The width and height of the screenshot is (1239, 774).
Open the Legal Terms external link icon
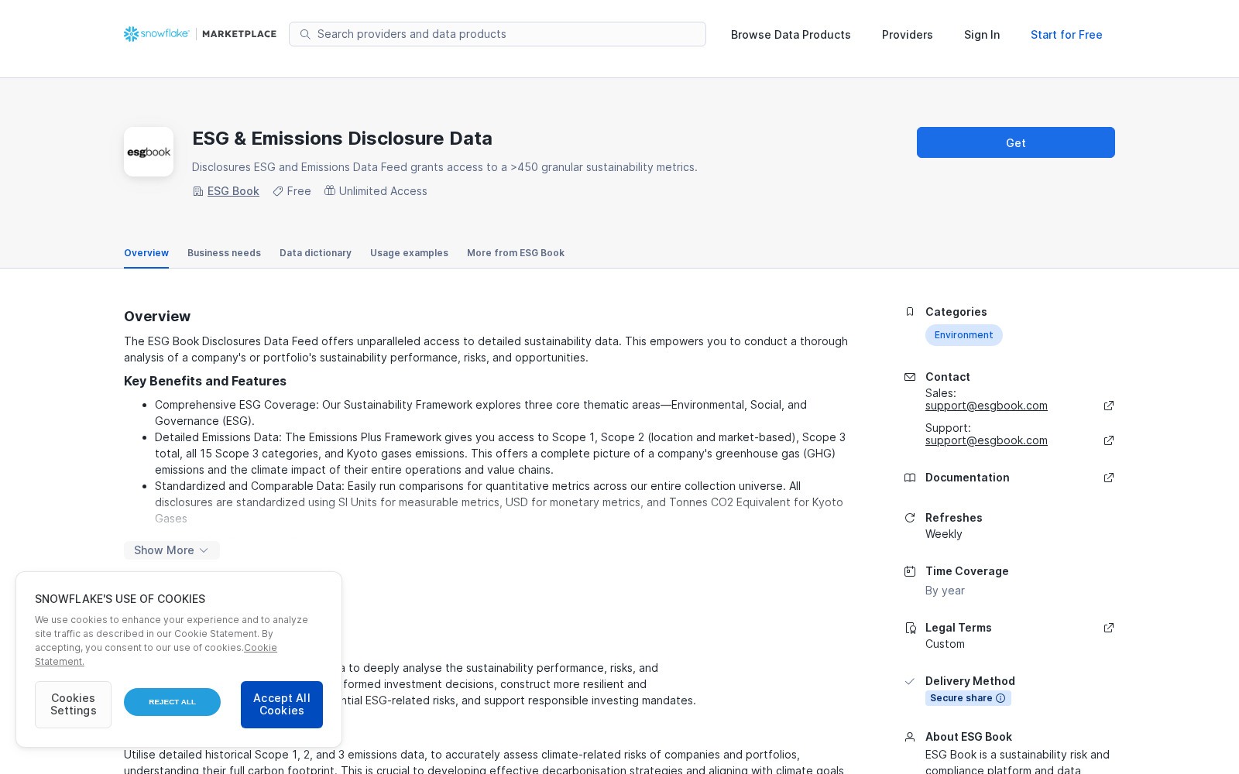coord(1109,628)
